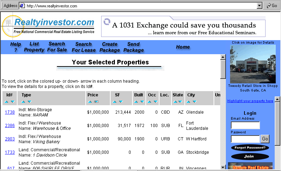Click the Sample Real Estate banner
Viewport: 281px width, 171px height.
pos(250,166)
